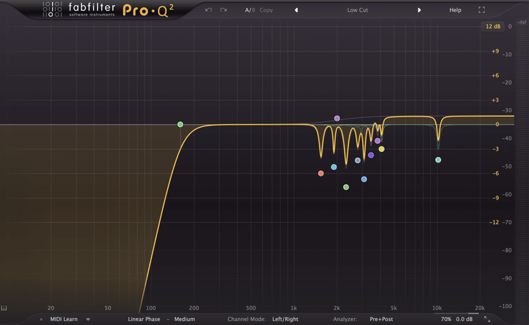Viewport: 529px width, 325px height.
Task: Click the MIDI Learn button
Action: (63, 319)
